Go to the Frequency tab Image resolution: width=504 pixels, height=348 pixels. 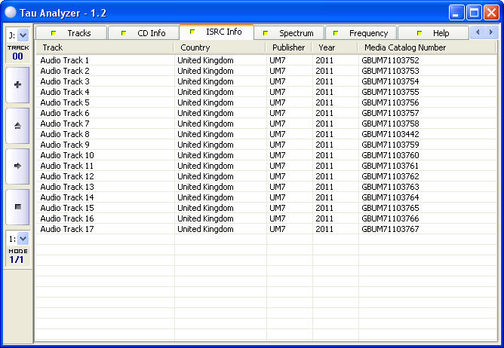361,33
